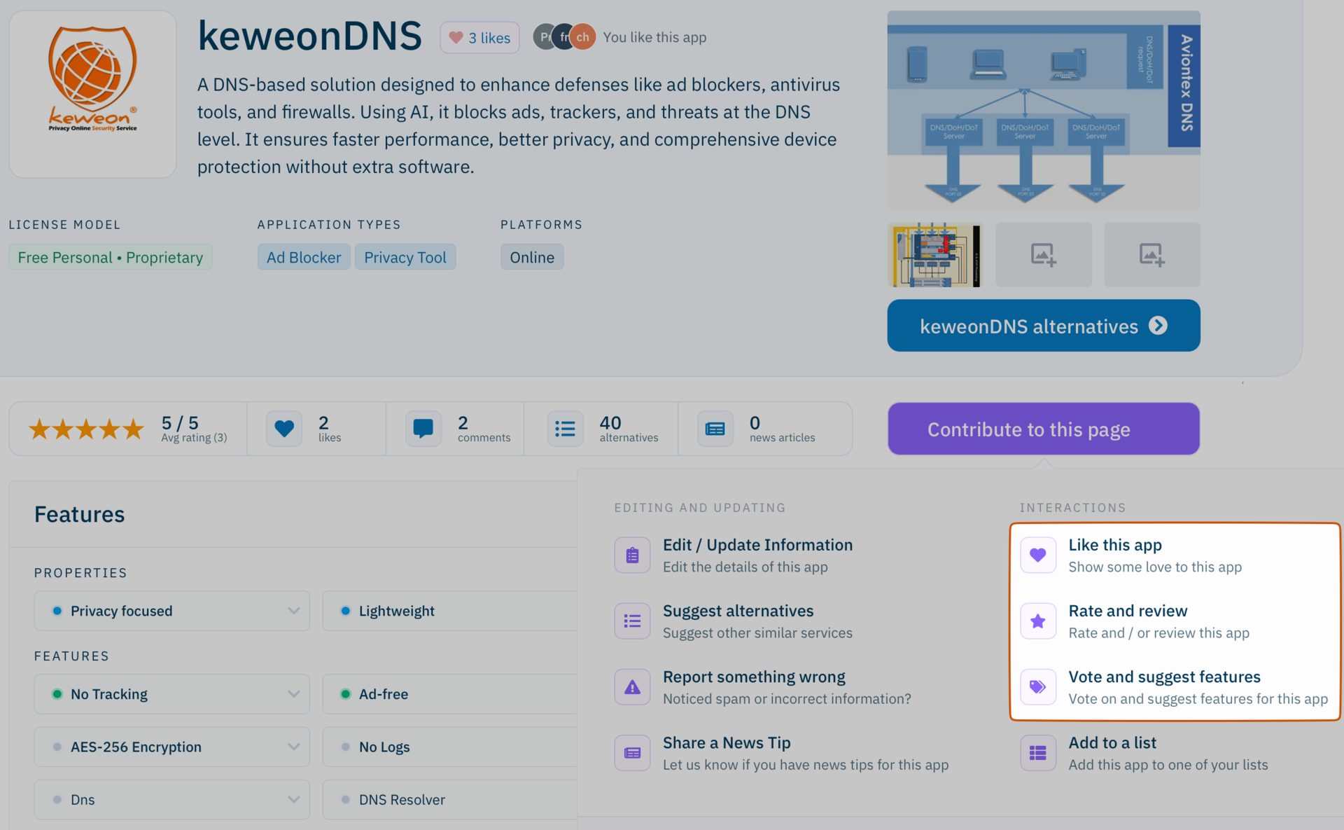Click the keweonDNS alternatives button

[1043, 326]
